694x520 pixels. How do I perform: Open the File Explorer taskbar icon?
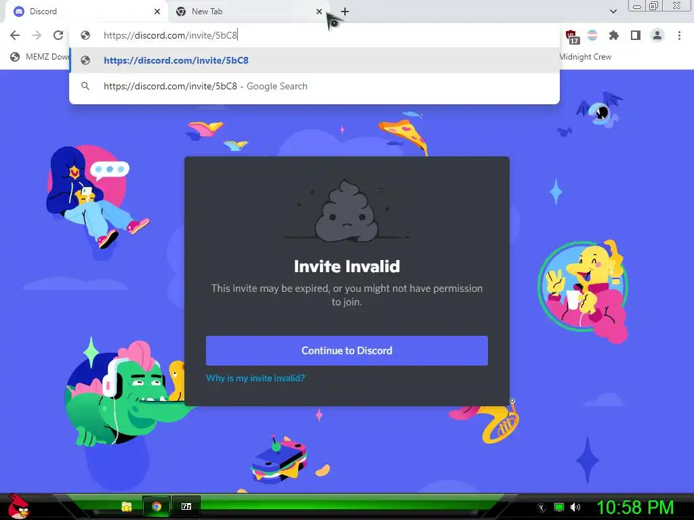(127, 506)
